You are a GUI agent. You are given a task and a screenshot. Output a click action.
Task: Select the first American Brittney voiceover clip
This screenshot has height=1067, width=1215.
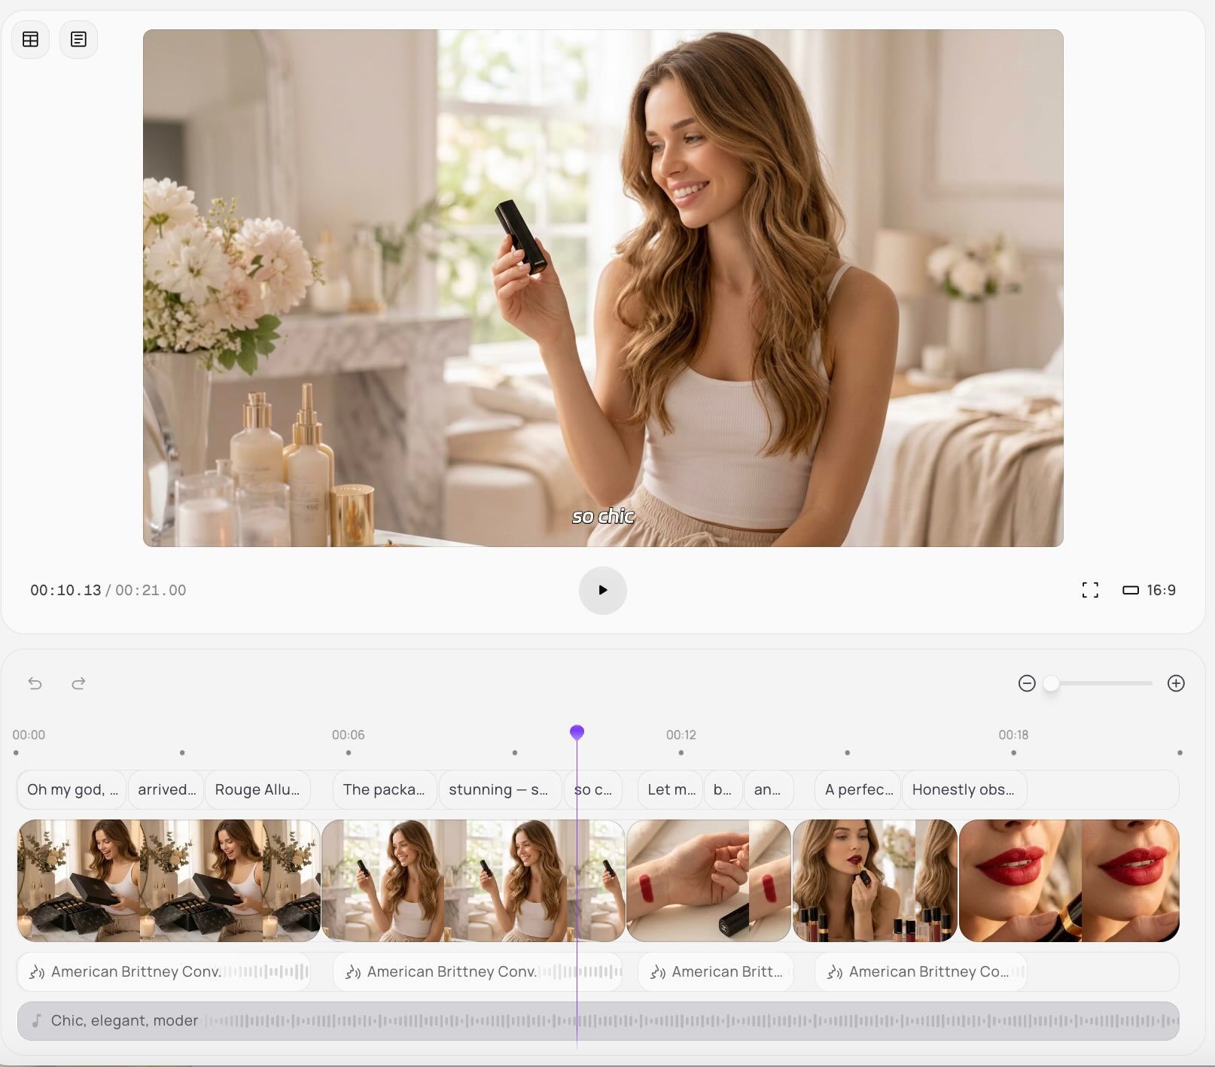pyautogui.click(x=163, y=971)
